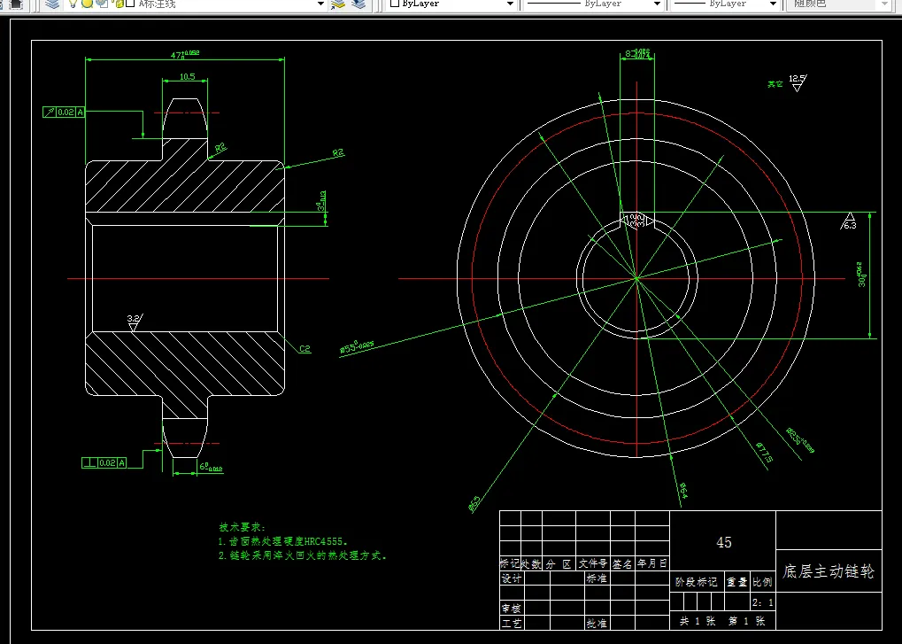Screen dimensions: 902x644
Task: Select the 重量 title block cell
Action: [x=736, y=582]
